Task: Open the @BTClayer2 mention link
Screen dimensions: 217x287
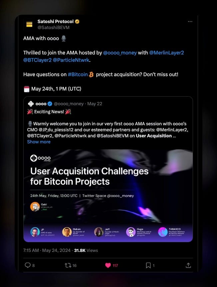Action: [37, 60]
